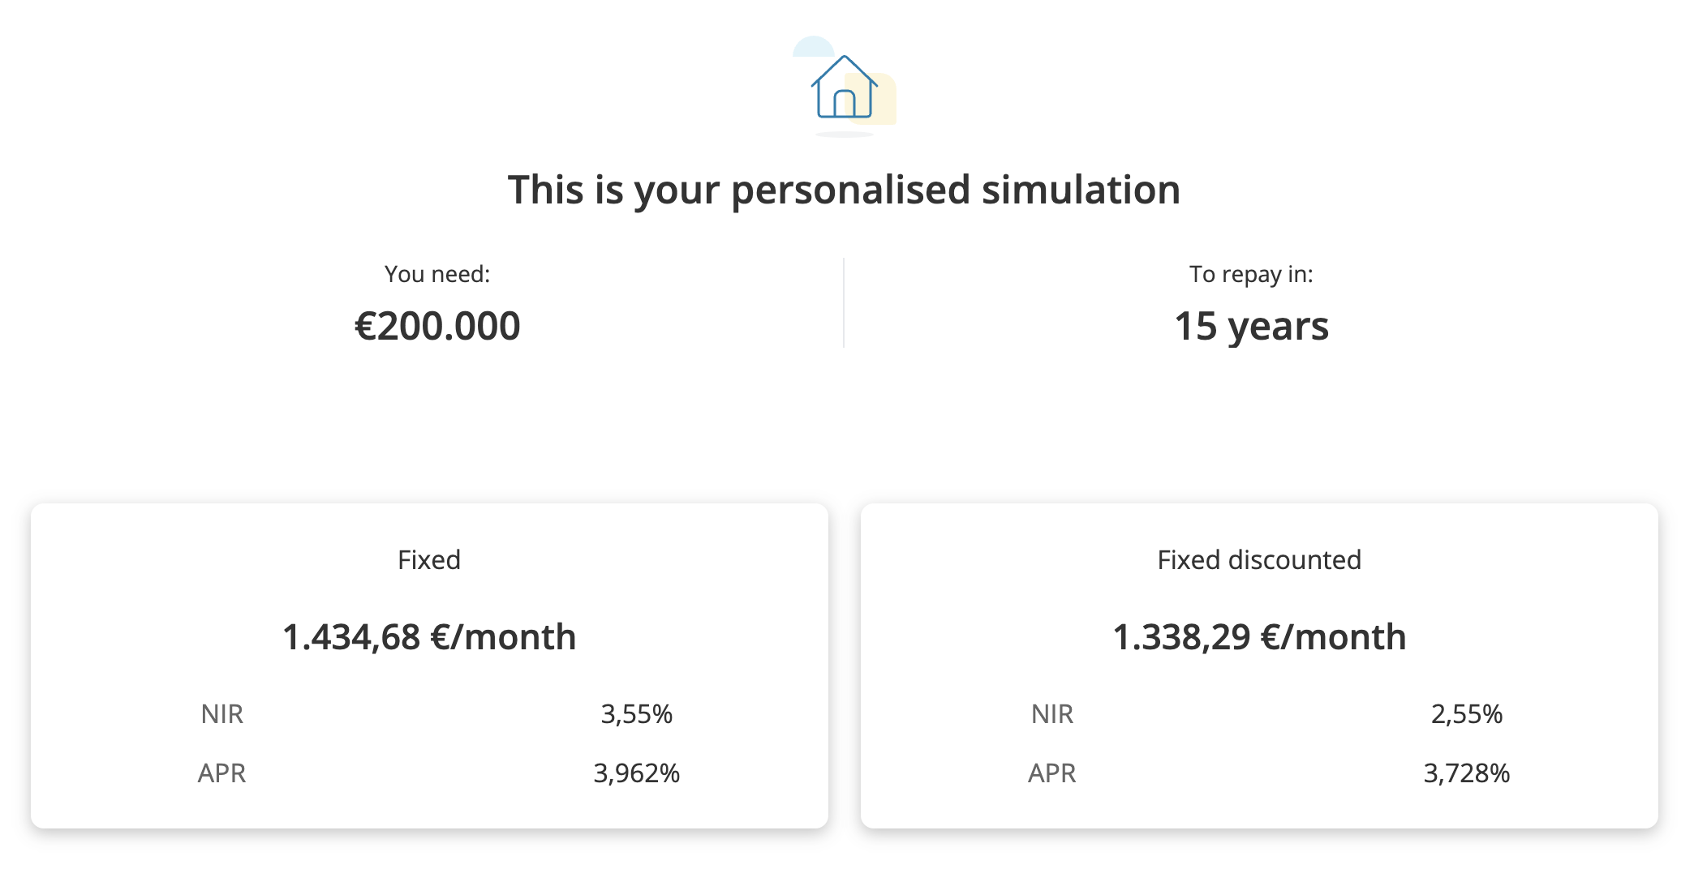Click the personalised simulation heading

click(844, 190)
